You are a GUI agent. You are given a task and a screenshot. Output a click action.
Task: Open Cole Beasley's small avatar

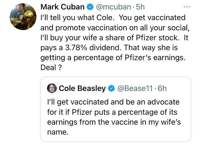(x=52, y=88)
